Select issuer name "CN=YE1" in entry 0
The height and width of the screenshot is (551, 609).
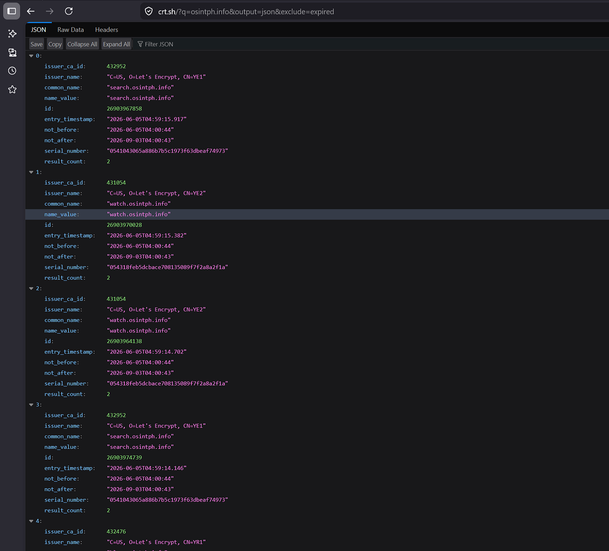click(156, 77)
